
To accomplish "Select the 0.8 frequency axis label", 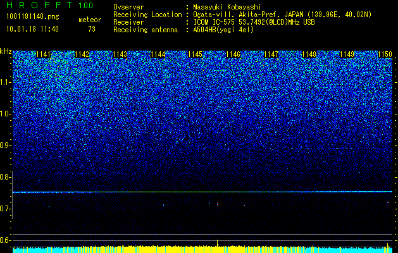I will [5, 177].
